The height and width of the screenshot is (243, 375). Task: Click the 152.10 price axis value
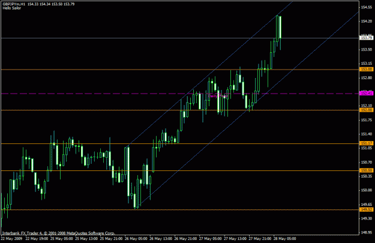(367, 106)
